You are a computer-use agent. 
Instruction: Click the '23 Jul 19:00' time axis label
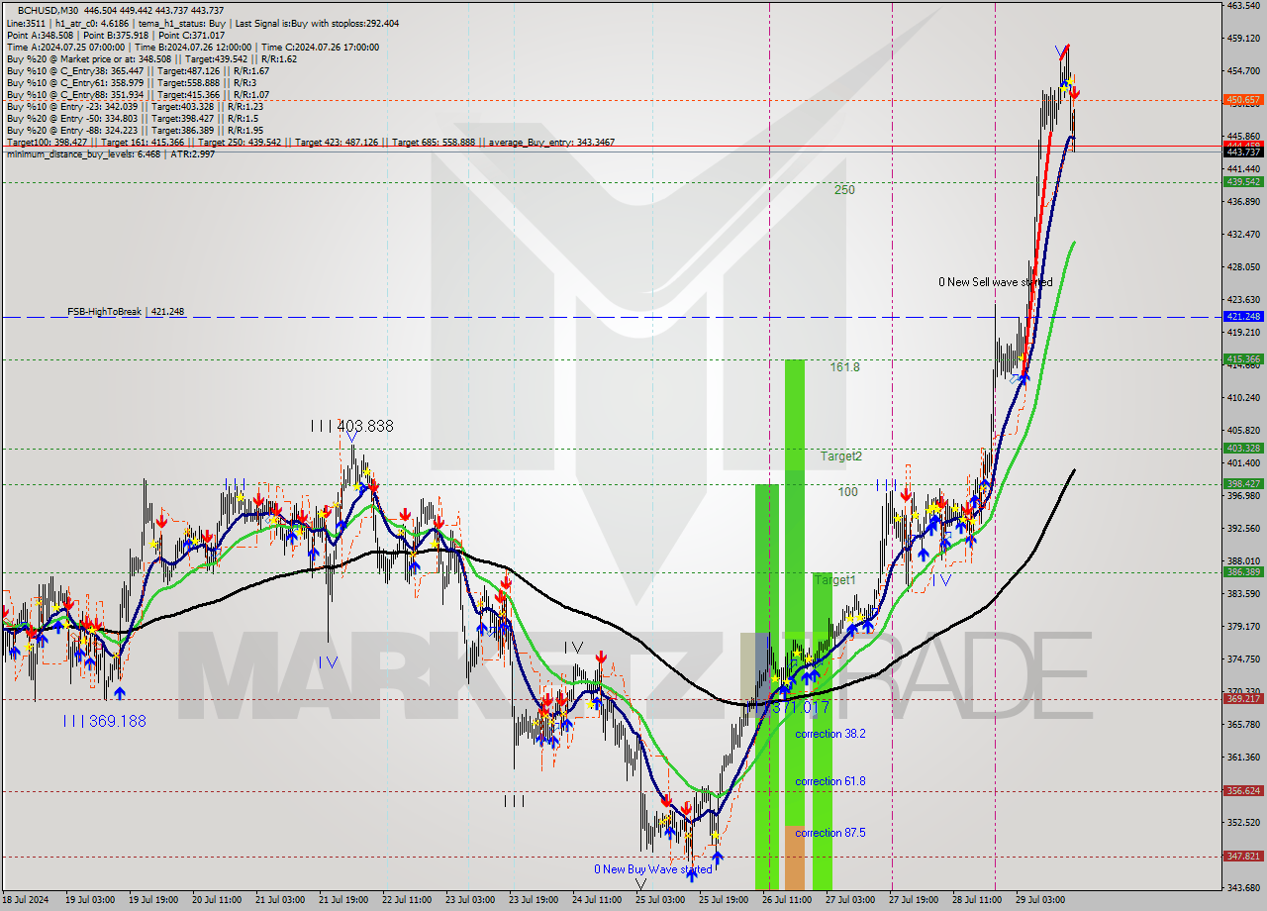[x=534, y=900]
